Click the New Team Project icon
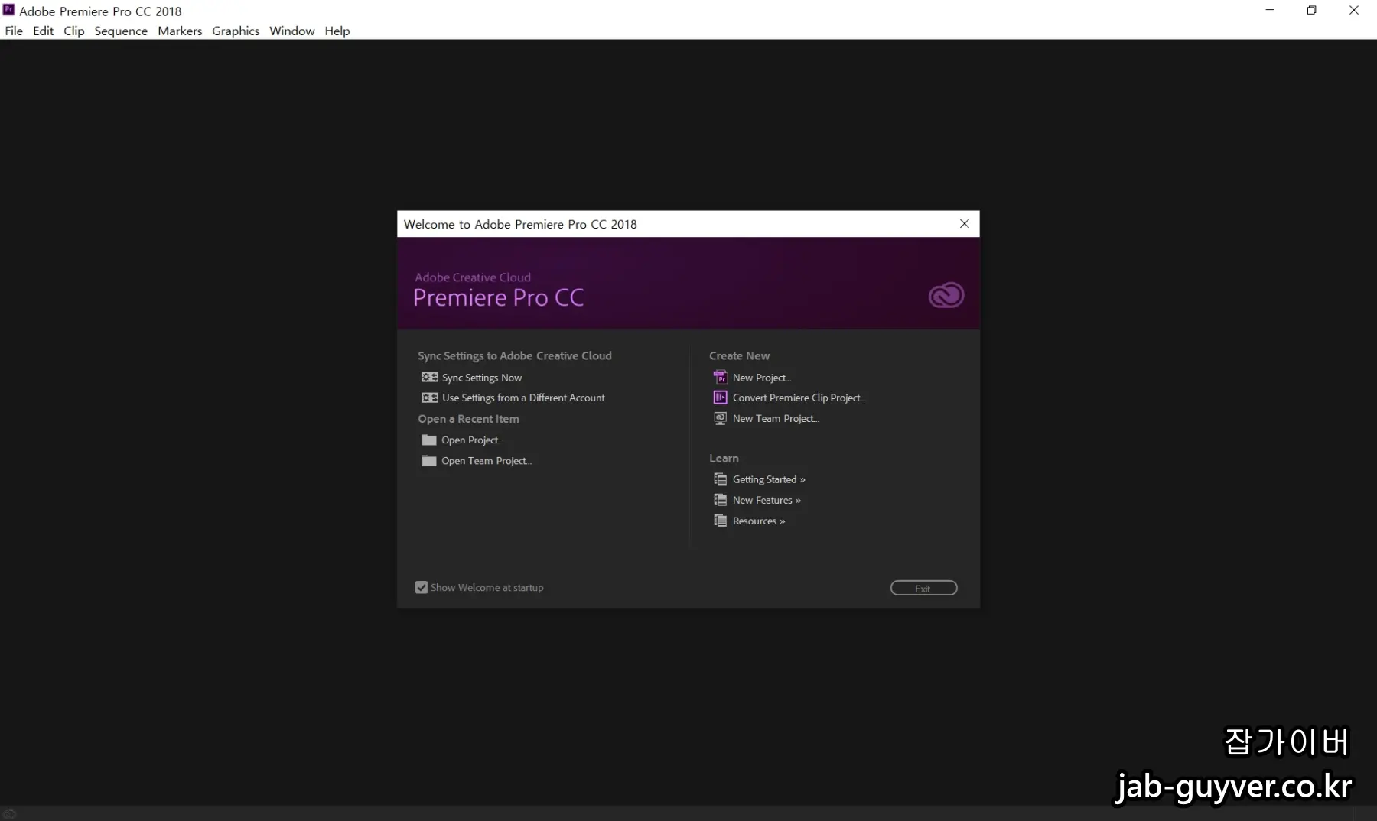 pyautogui.click(x=720, y=418)
